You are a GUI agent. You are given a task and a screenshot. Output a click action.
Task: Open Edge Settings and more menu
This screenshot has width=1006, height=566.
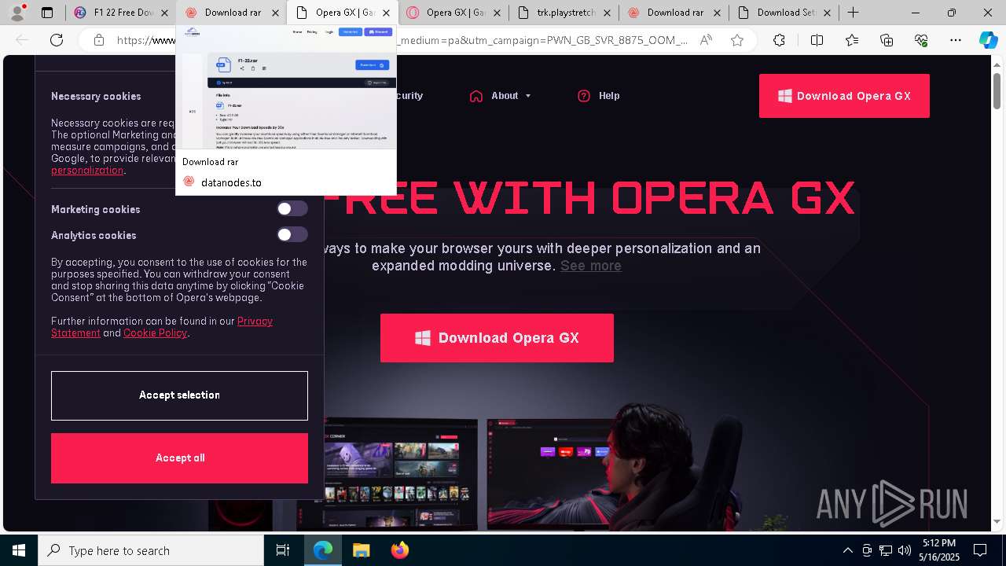(956, 40)
